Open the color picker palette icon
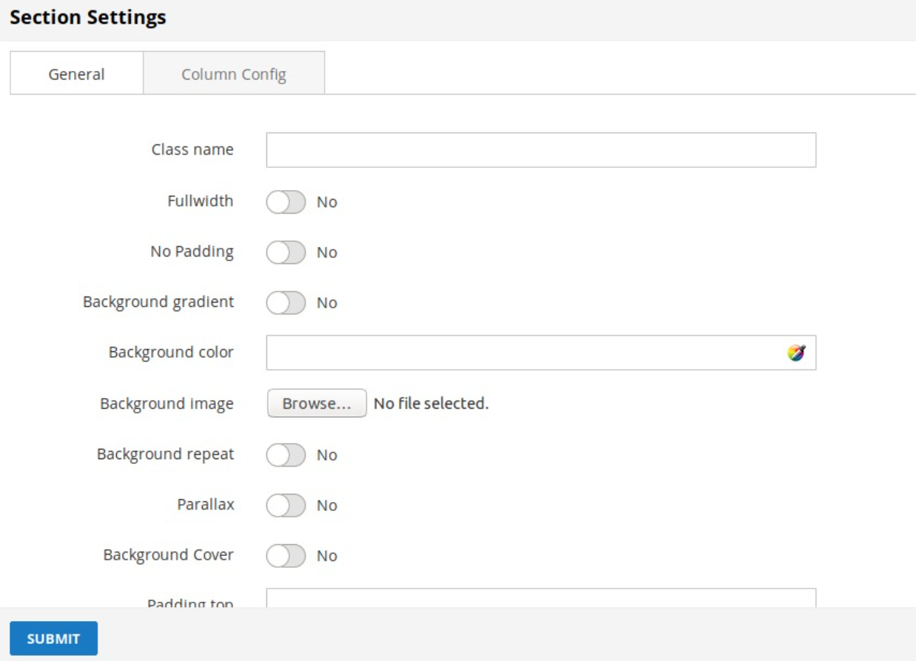The width and height of the screenshot is (916, 661). (796, 353)
